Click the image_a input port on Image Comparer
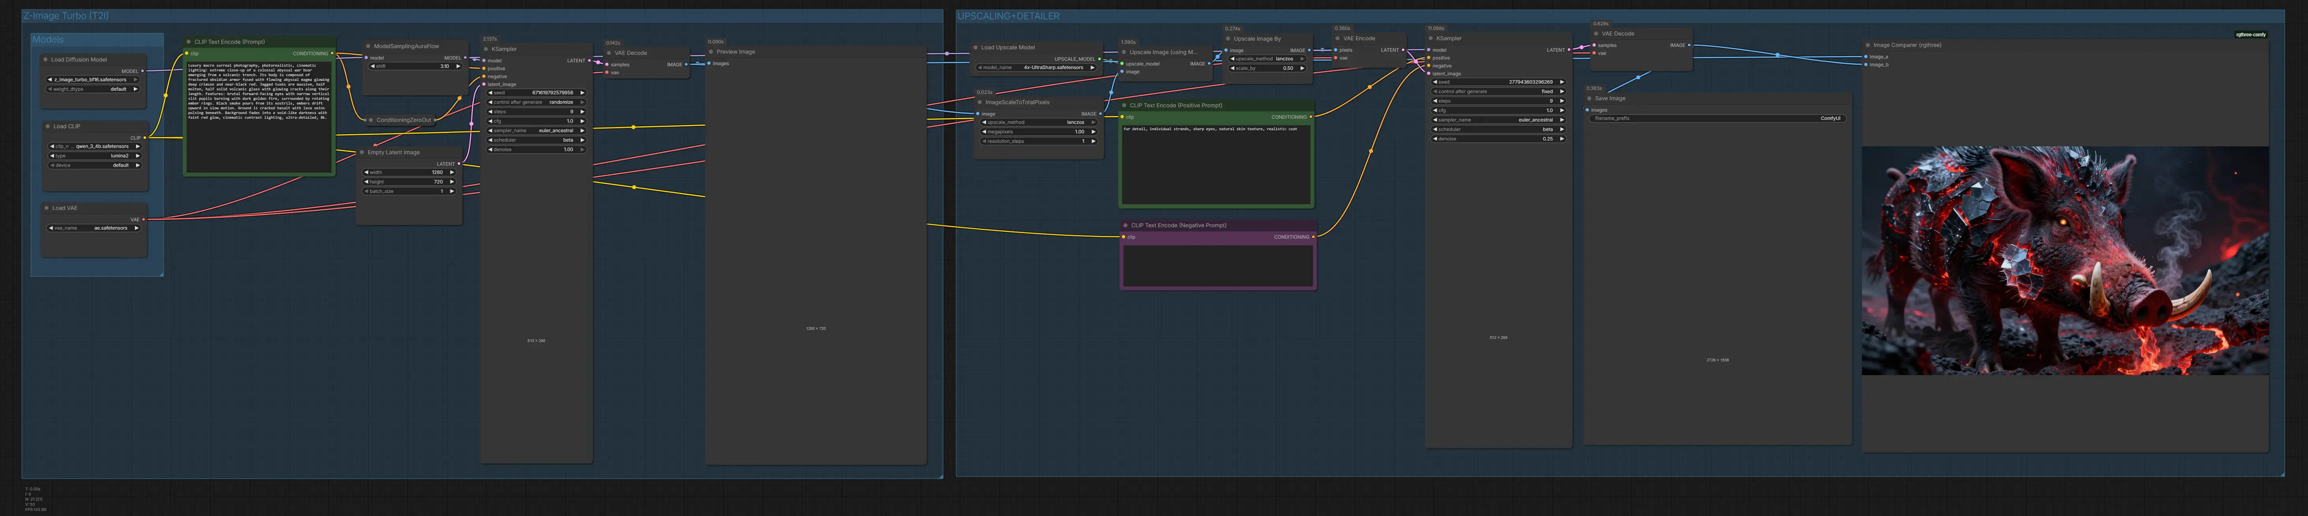This screenshot has height=516, width=2308. point(1867,56)
